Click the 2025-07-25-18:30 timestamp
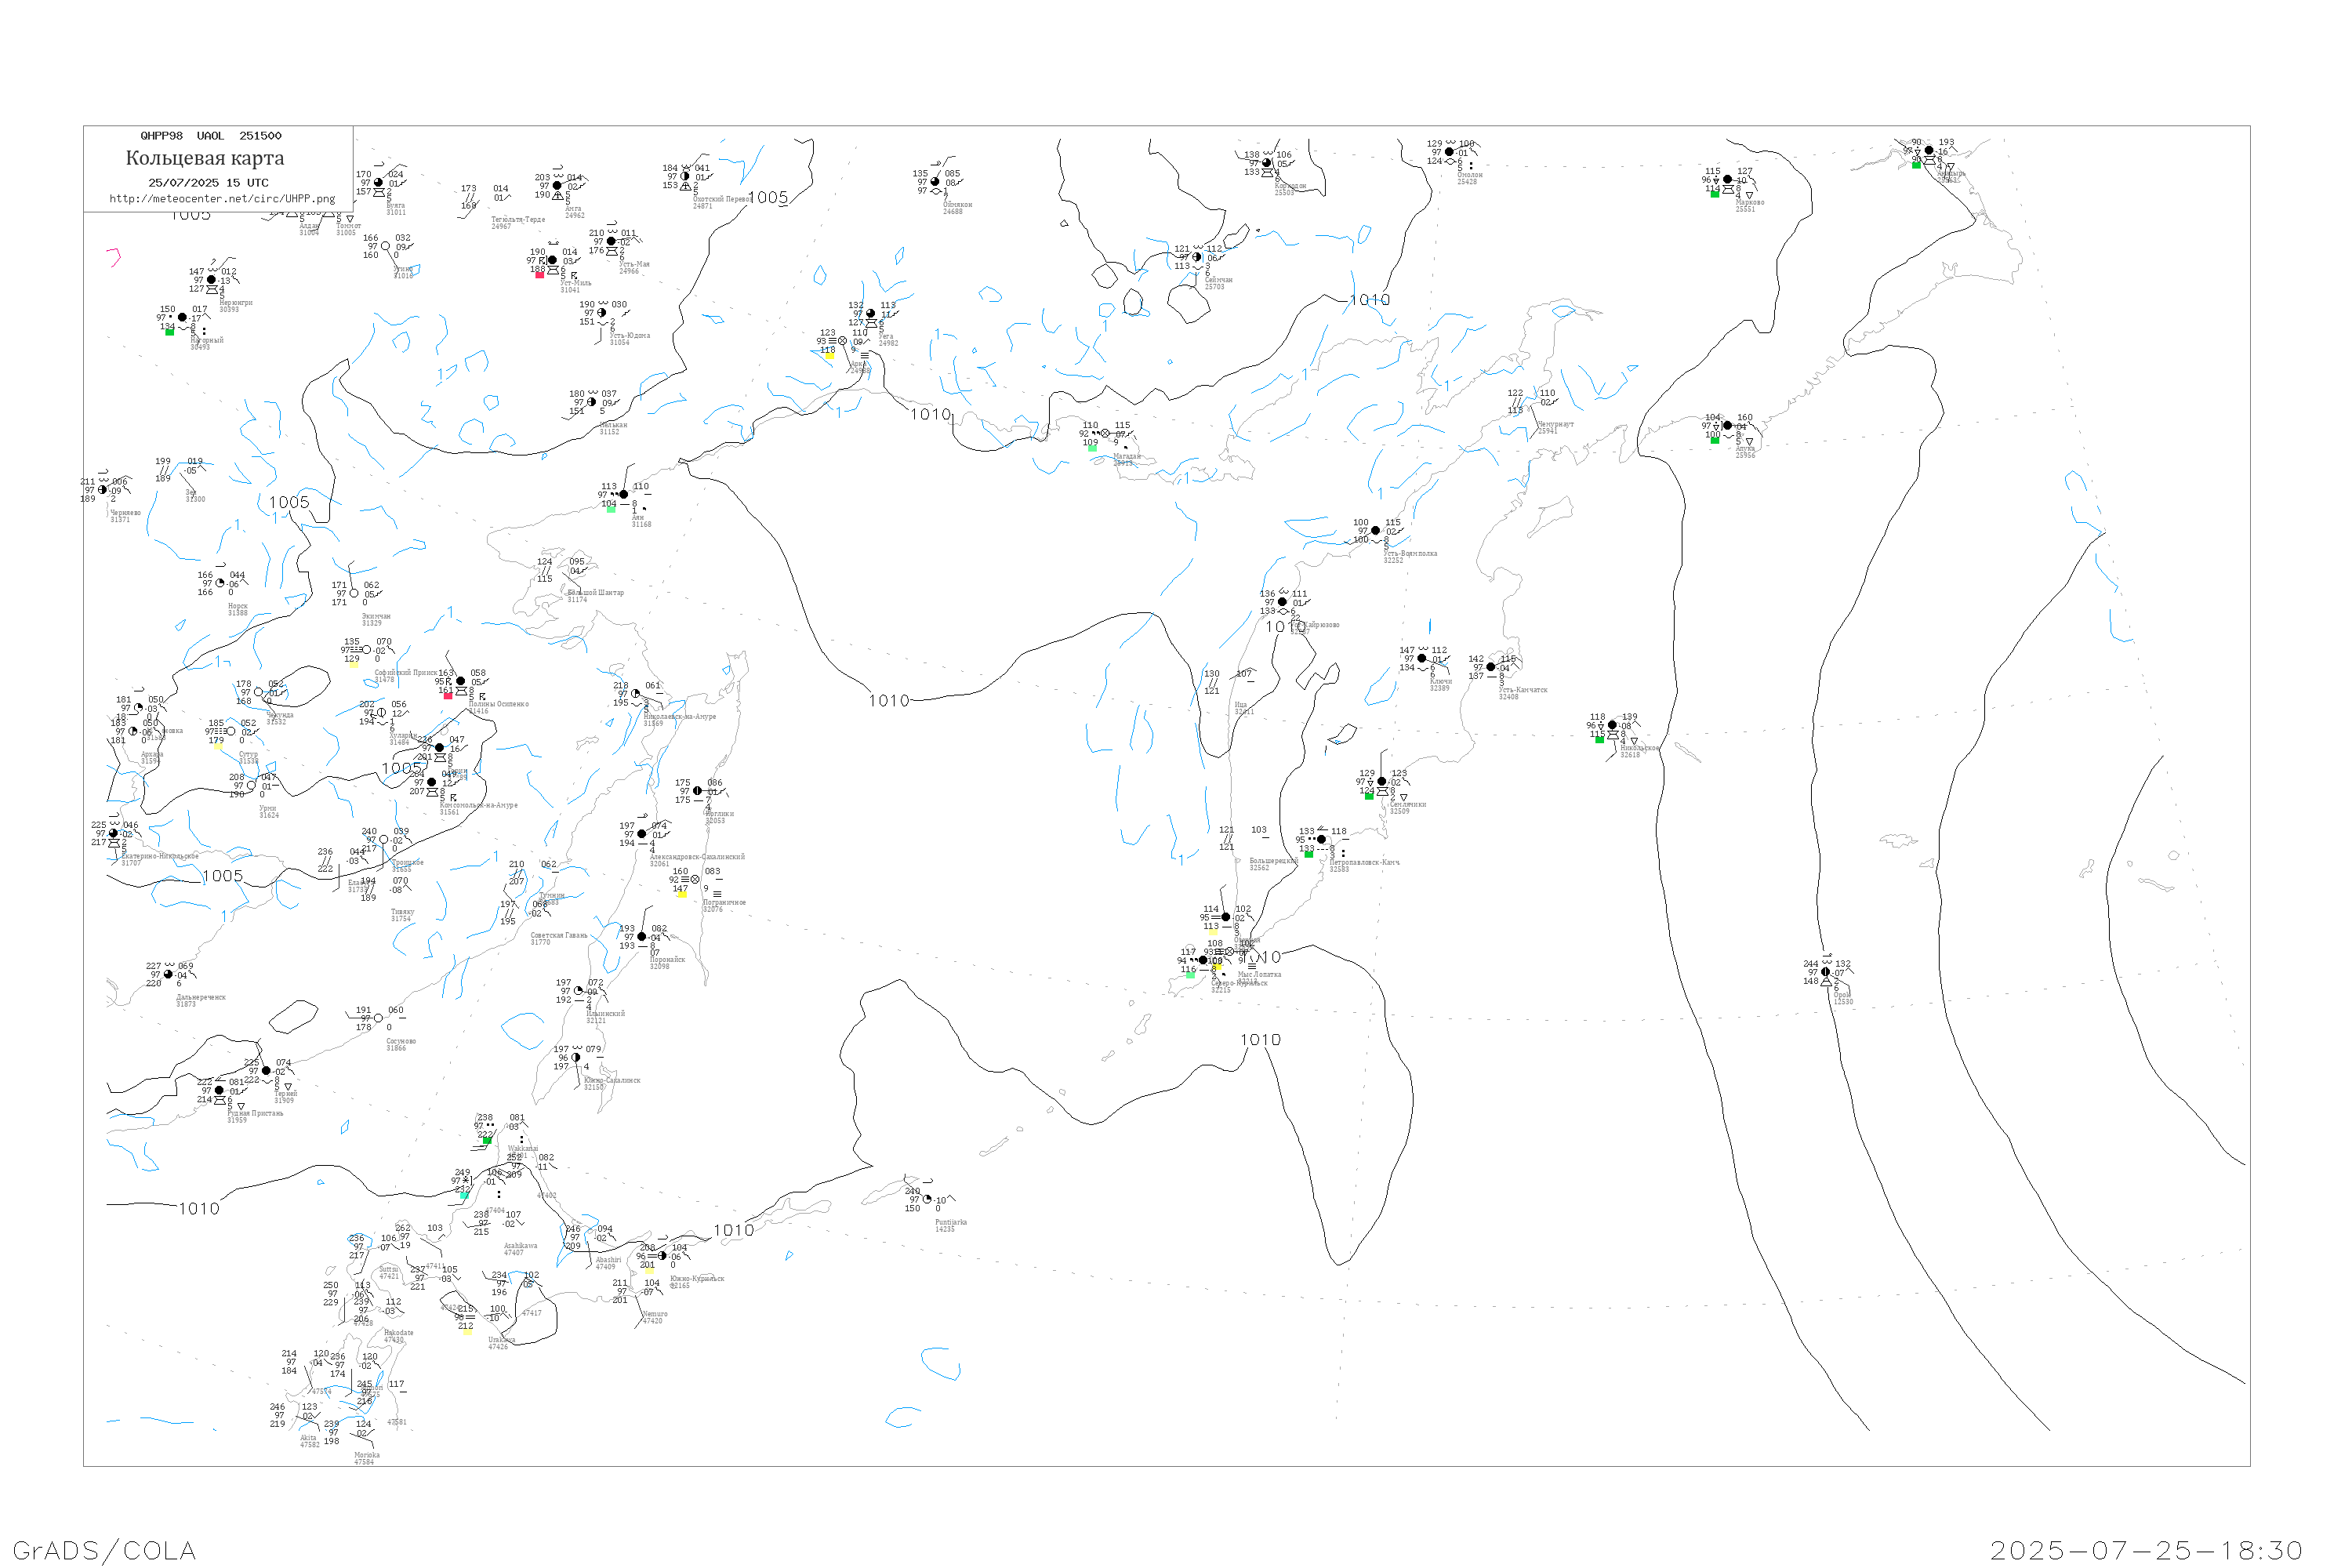2352x1568 pixels. tap(2146, 1550)
